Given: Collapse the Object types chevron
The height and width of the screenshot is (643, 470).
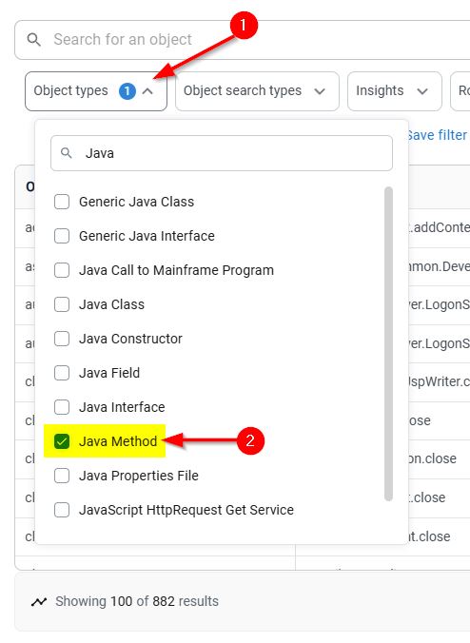Looking at the screenshot, I should pos(147,91).
